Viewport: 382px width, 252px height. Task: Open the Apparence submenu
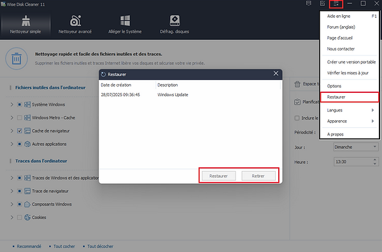click(x=350, y=122)
